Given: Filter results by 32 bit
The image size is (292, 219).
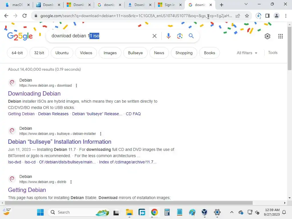Looking at the screenshot, I should 39,53.
